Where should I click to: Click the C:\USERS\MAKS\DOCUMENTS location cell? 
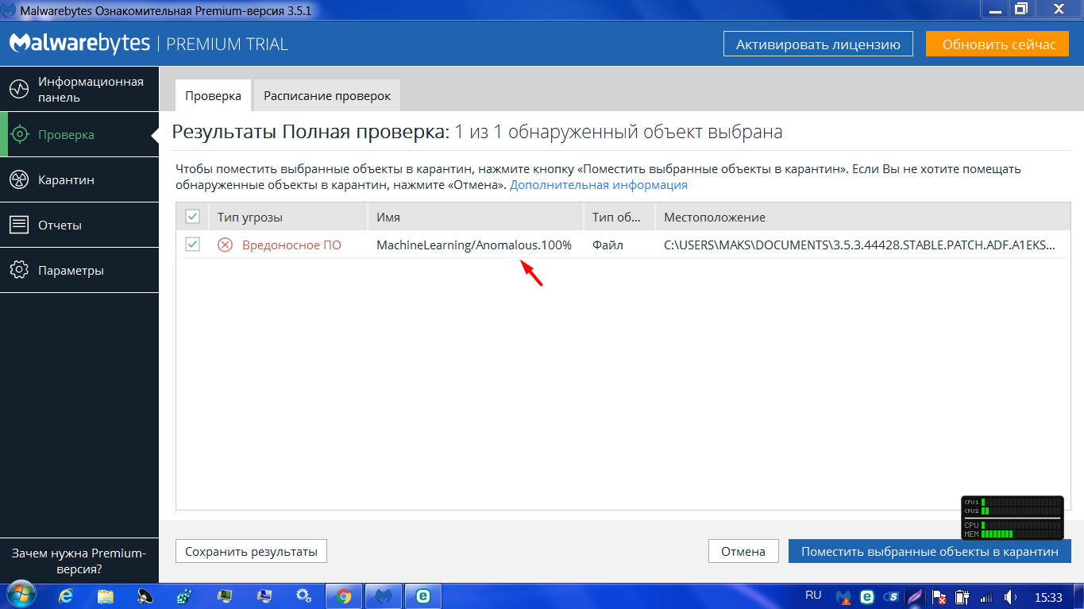click(860, 245)
